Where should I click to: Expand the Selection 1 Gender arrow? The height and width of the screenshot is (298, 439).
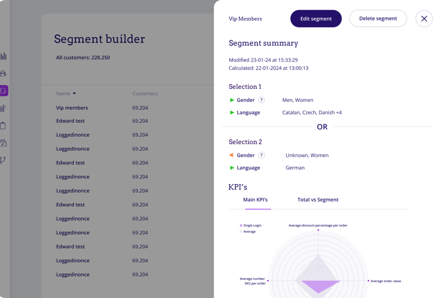232,100
